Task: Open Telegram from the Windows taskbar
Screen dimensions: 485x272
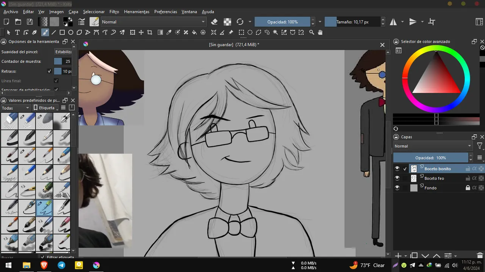Action: tap(61, 265)
